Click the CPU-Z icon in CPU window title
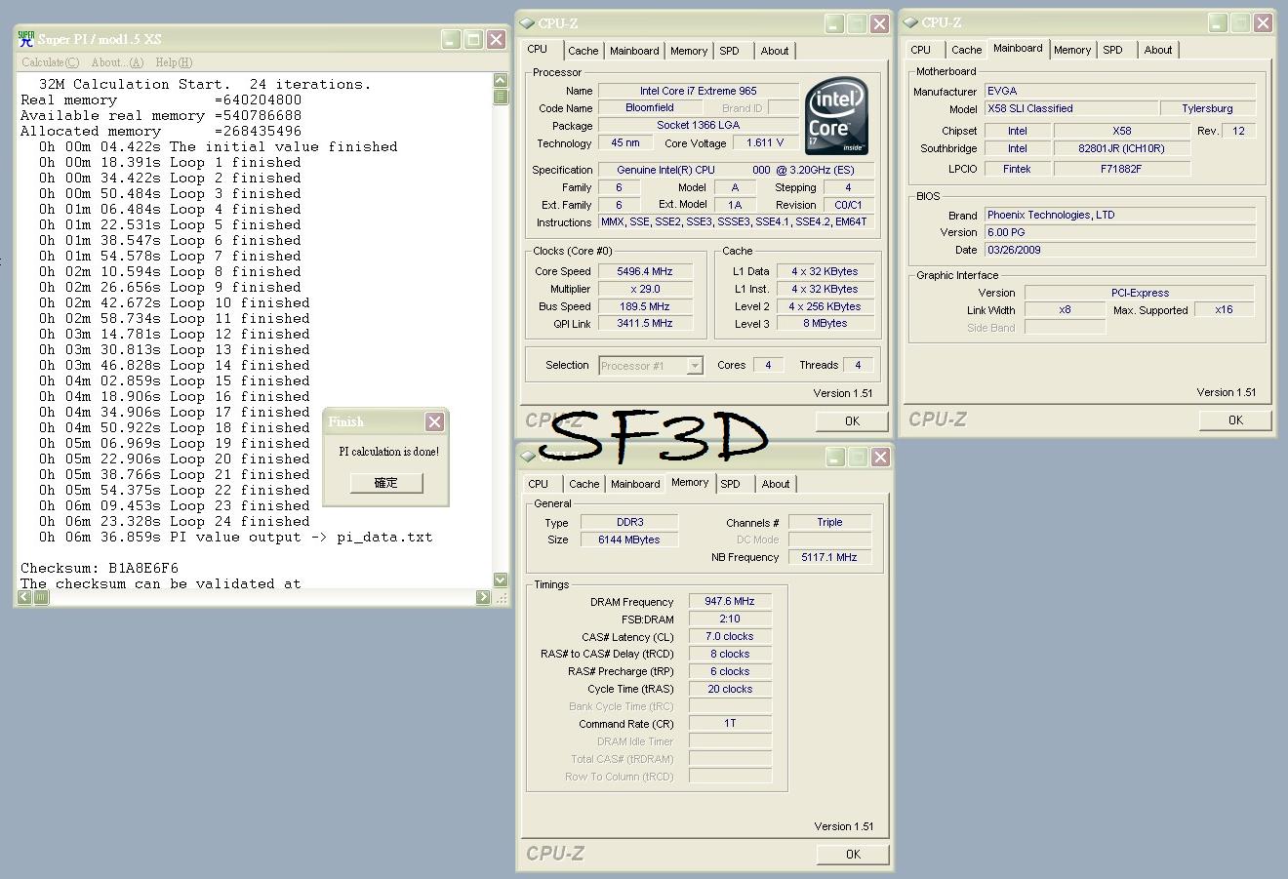The image size is (1288, 879). click(528, 23)
